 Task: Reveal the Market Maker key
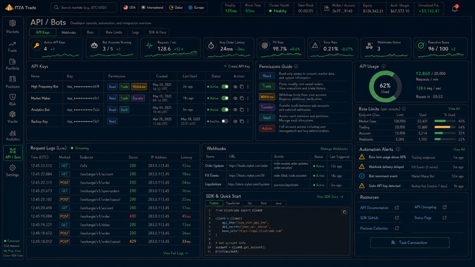tap(235, 98)
